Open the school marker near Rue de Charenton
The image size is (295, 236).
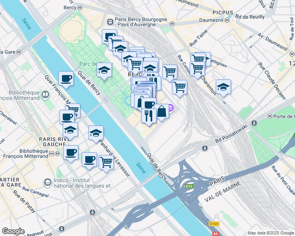click(x=223, y=88)
